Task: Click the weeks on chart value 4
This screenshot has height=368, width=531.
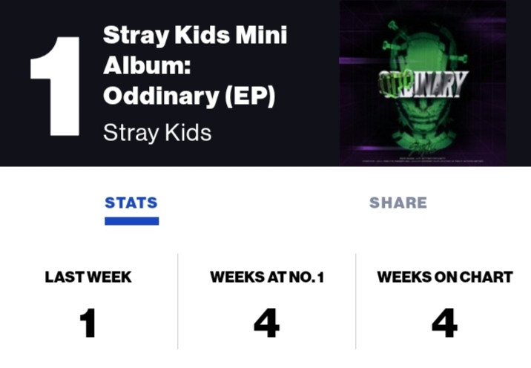Action: click(445, 323)
